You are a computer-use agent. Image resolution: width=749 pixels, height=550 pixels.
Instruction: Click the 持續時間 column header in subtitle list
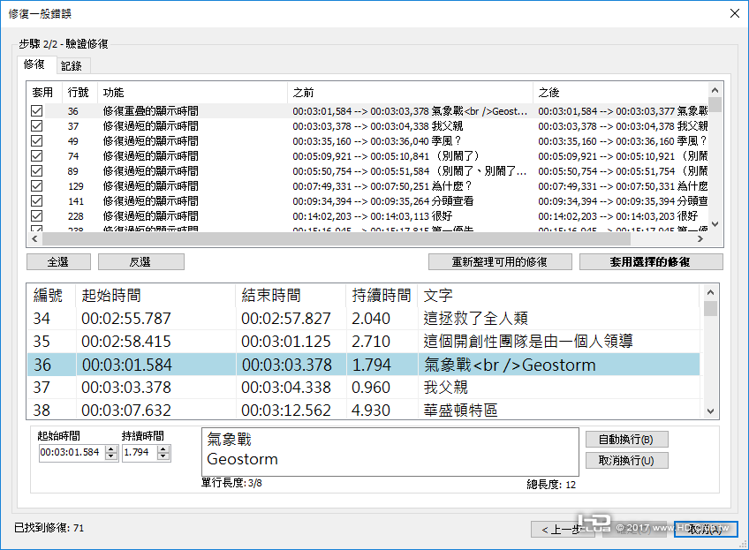tap(382, 295)
